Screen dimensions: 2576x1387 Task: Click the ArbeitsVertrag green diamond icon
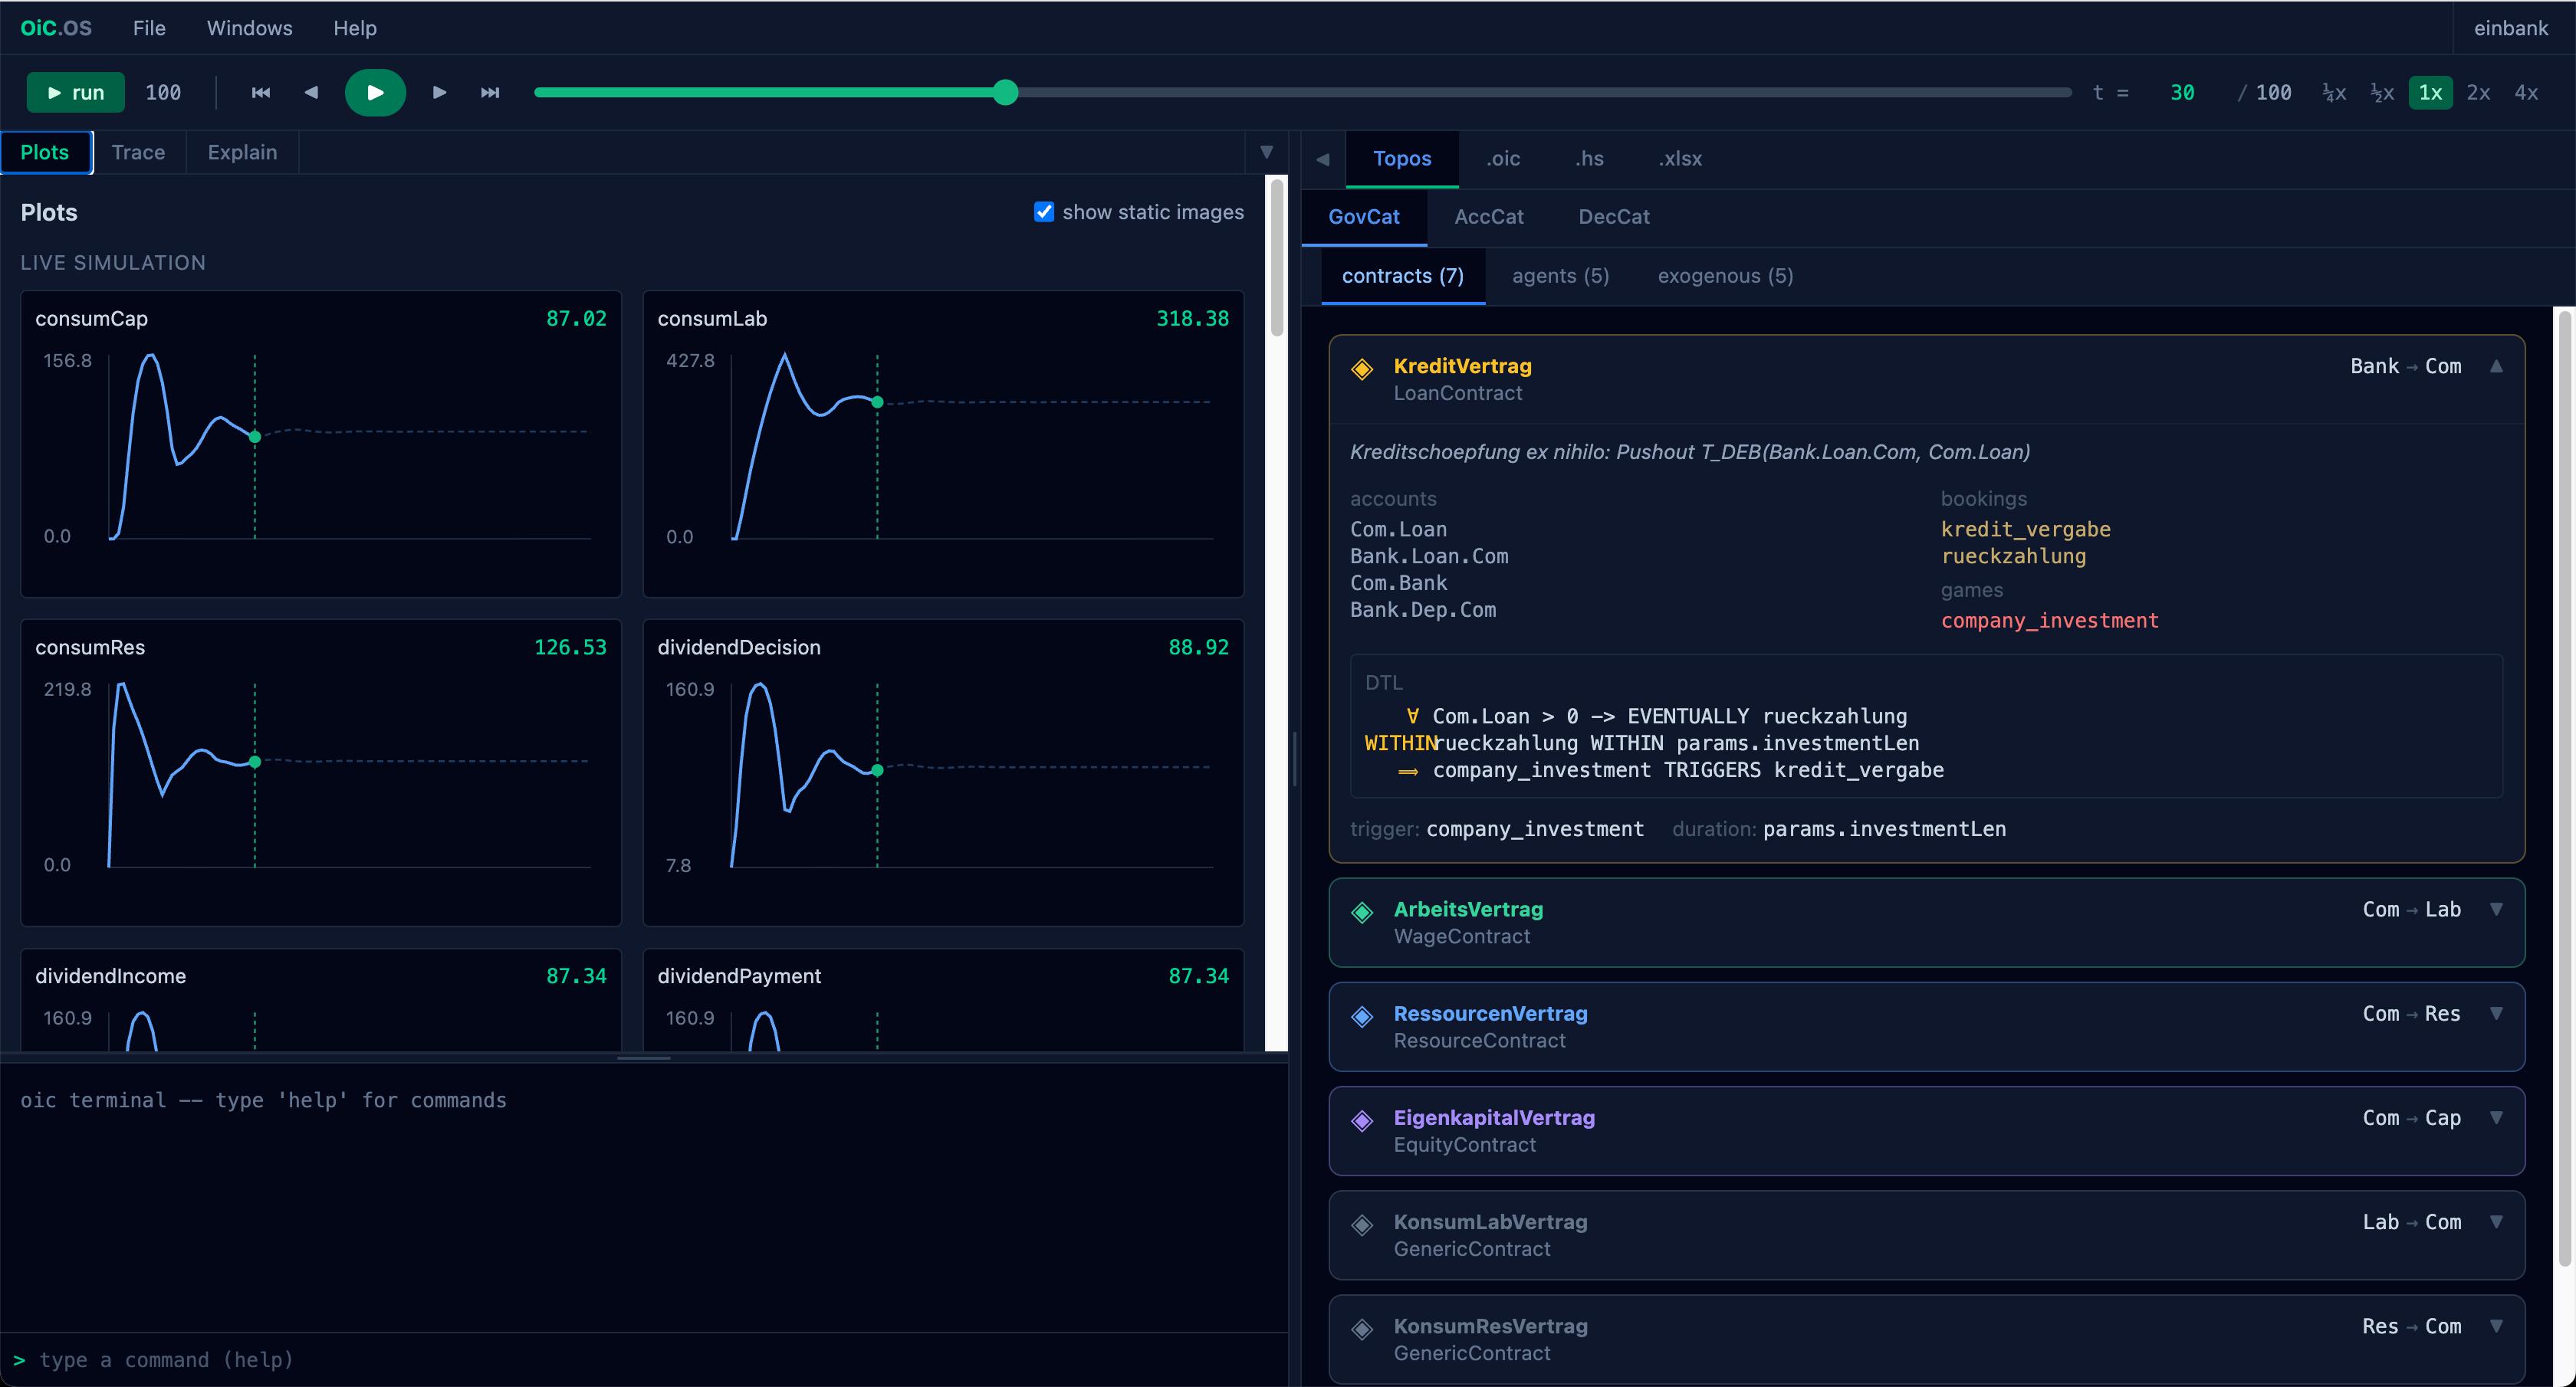[1362, 913]
